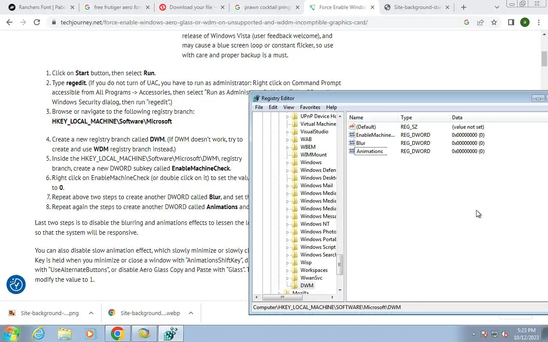
Task: Click registry tree vertical scrollbar thumb
Action: [340, 265]
